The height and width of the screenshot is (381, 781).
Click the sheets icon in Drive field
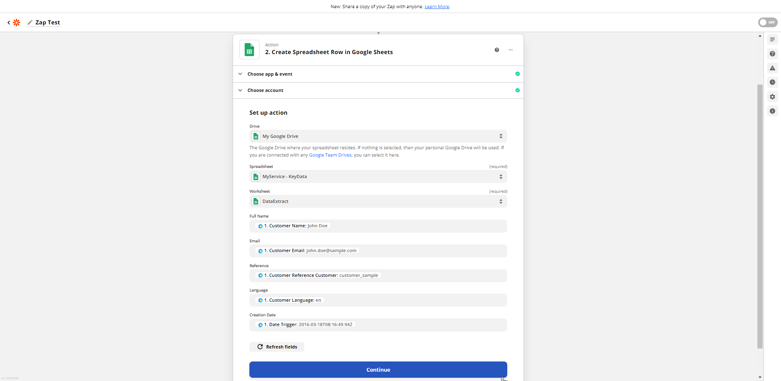256,137
